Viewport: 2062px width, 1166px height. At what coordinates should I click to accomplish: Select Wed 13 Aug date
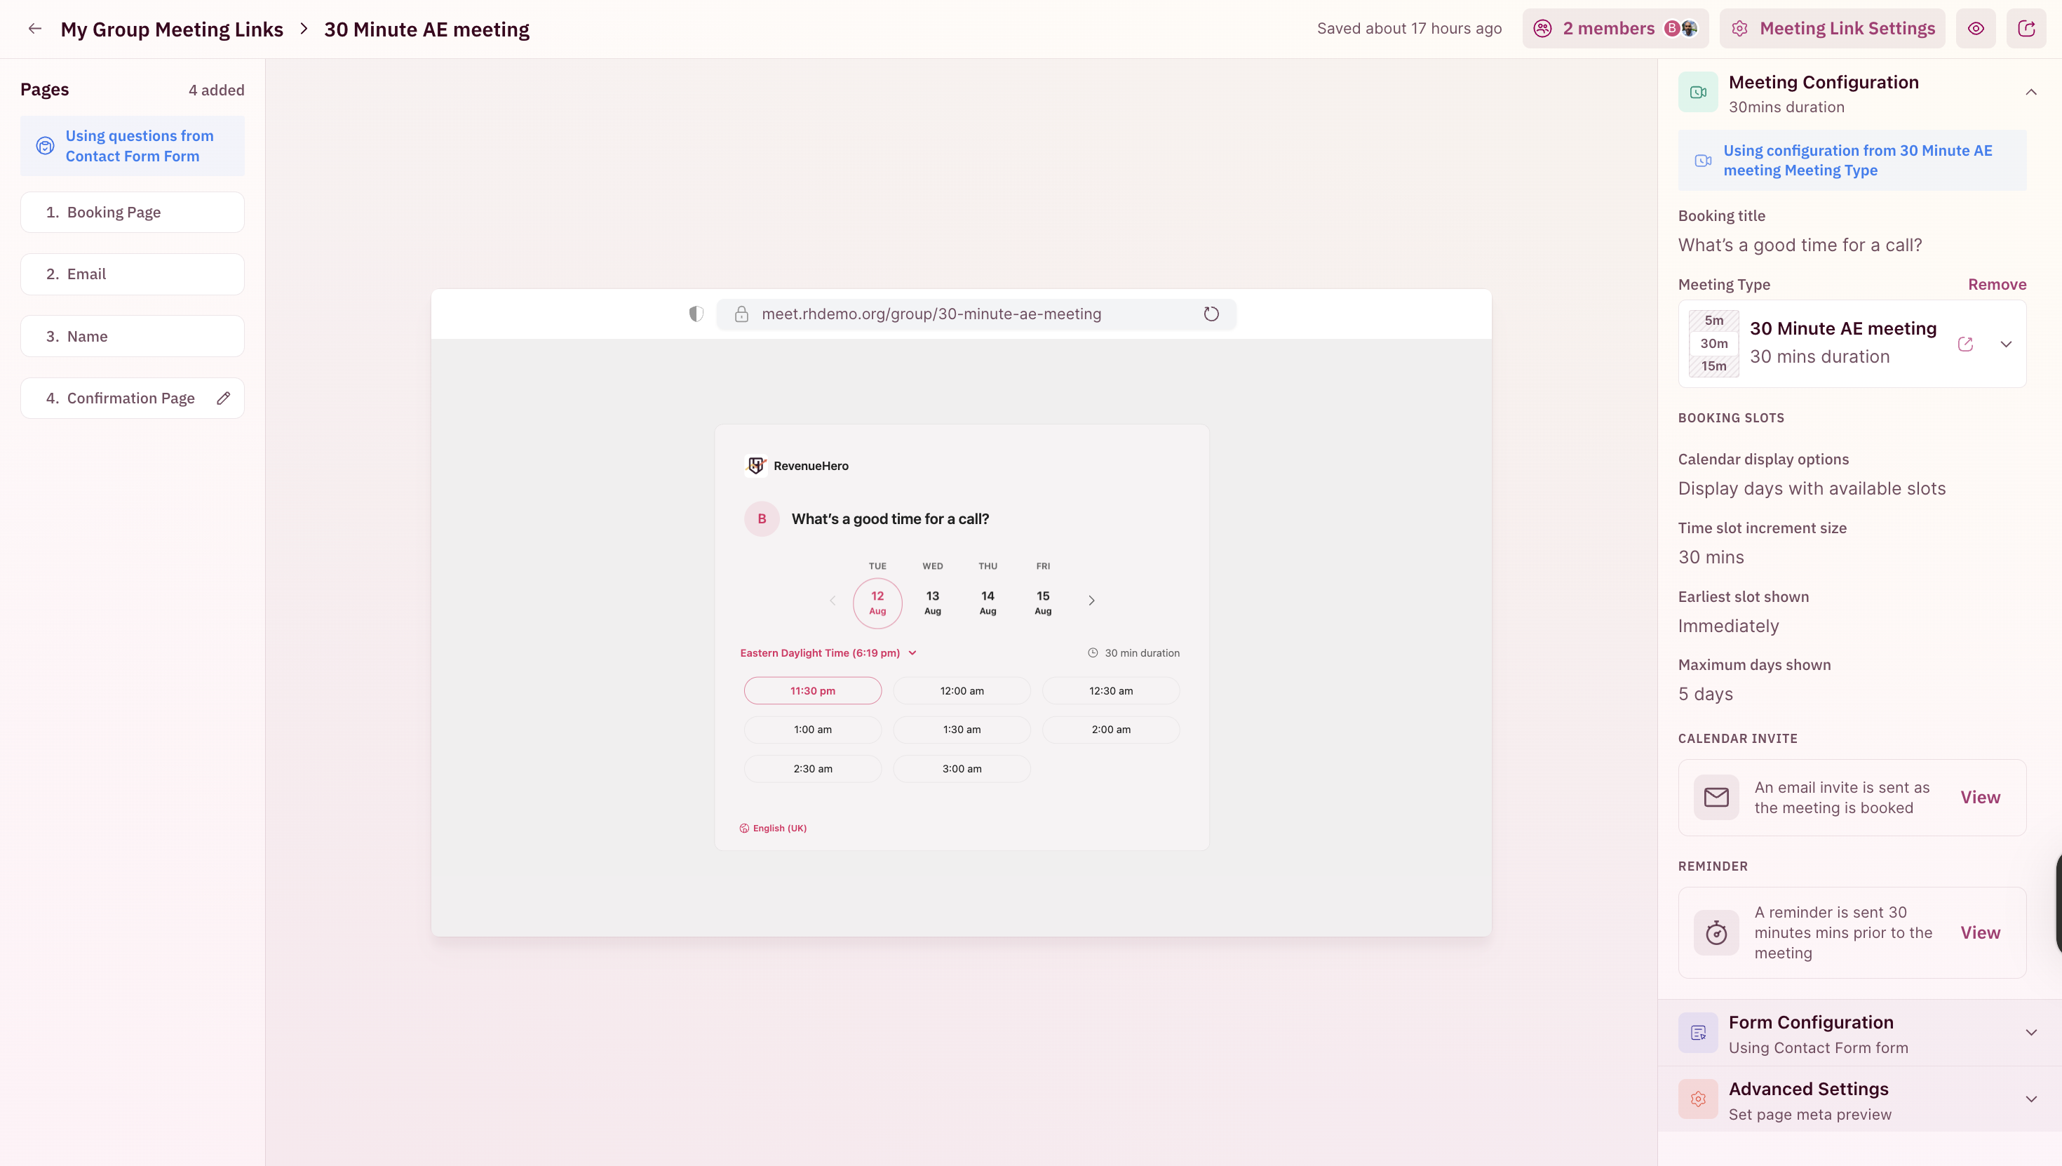[x=933, y=602]
